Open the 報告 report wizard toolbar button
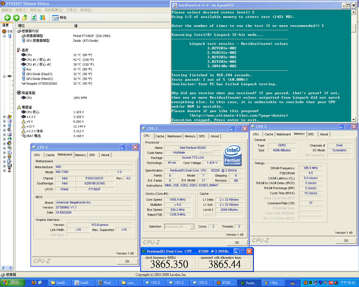359x287 pixels. pyautogui.click(x=59, y=18)
